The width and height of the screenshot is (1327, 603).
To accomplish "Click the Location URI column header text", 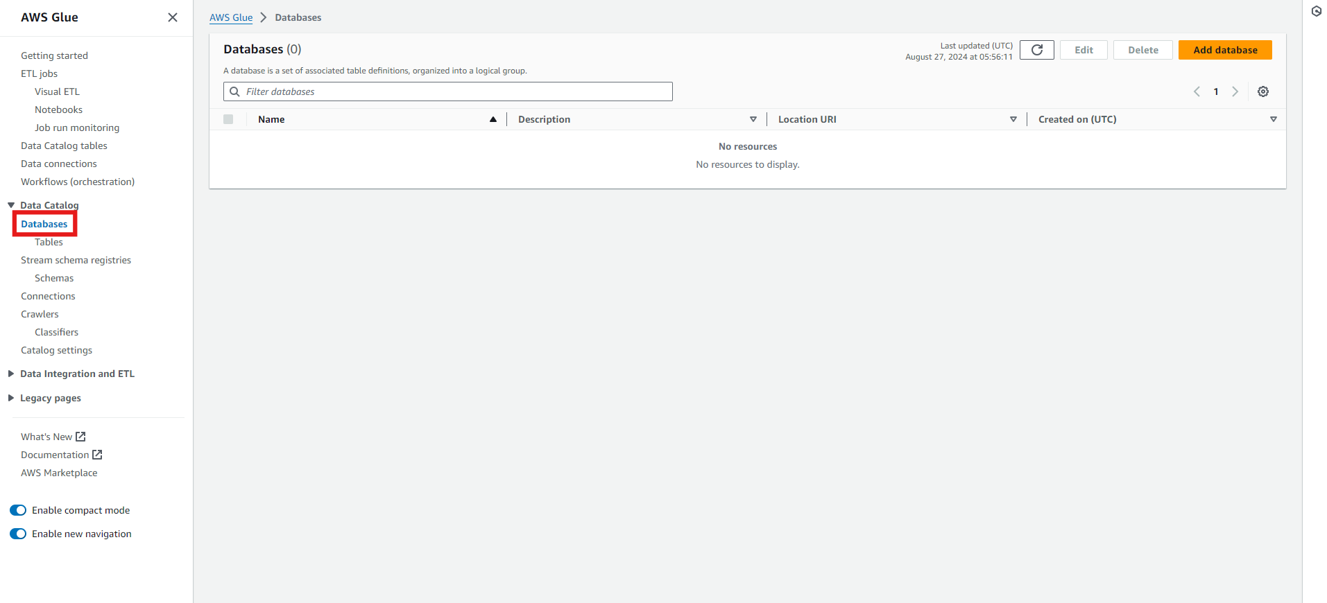I will [807, 119].
